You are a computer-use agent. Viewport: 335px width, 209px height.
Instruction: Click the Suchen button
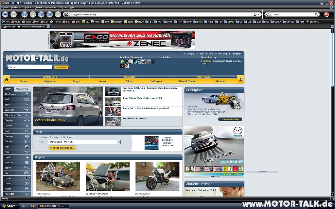coord(61,67)
